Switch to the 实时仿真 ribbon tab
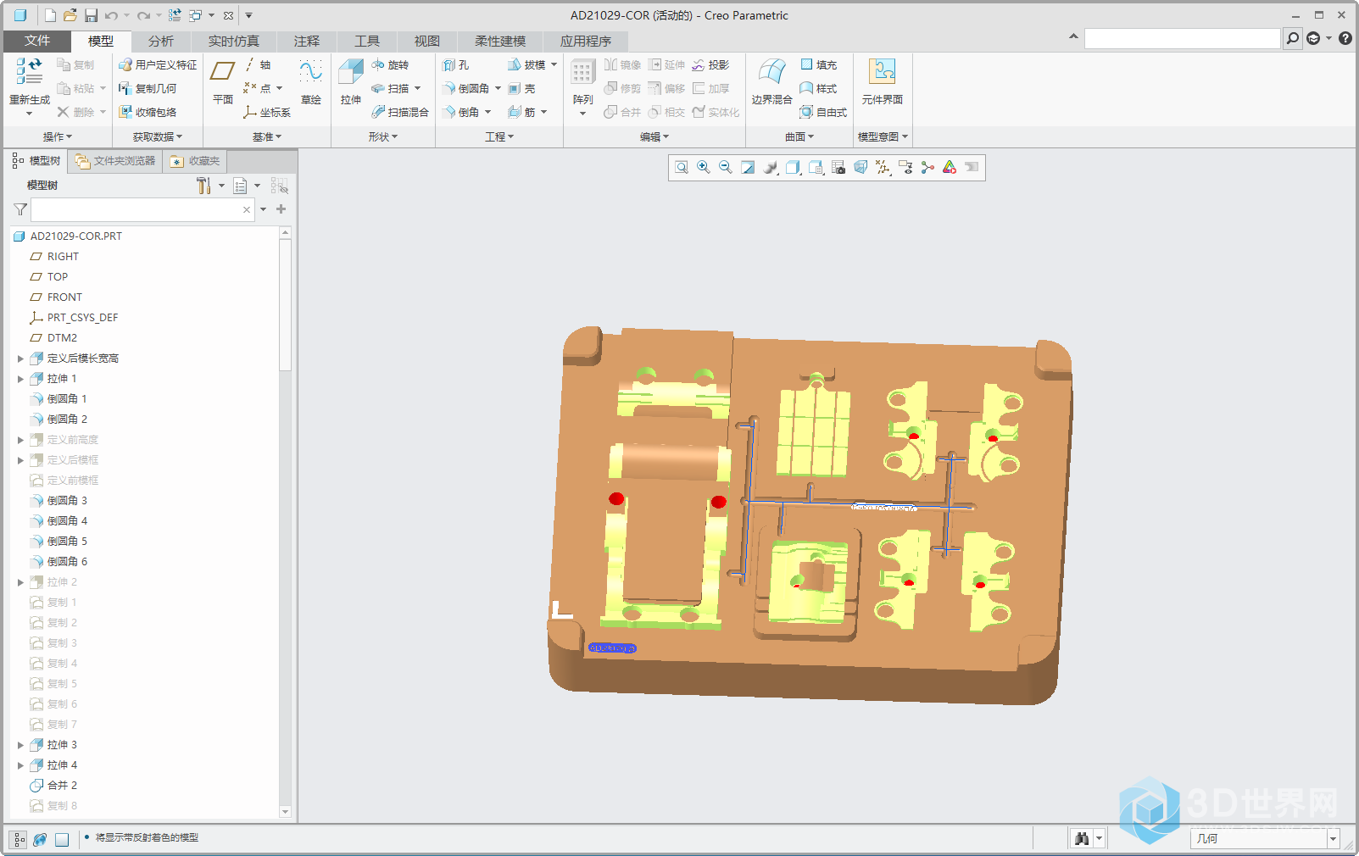The width and height of the screenshot is (1359, 856). point(234,41)
